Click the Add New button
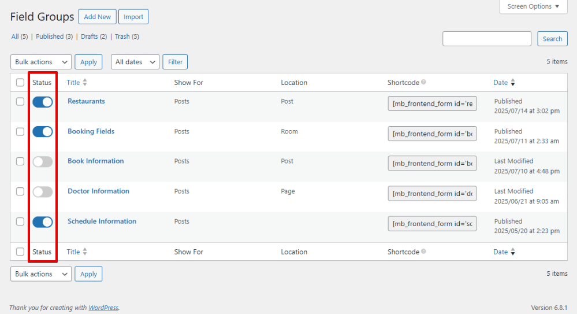 [x=97, y=17]
